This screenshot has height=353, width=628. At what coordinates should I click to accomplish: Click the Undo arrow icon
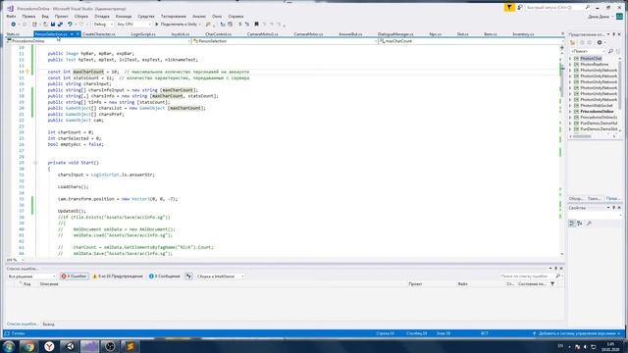pyautogui.click(x=70, y=25)
